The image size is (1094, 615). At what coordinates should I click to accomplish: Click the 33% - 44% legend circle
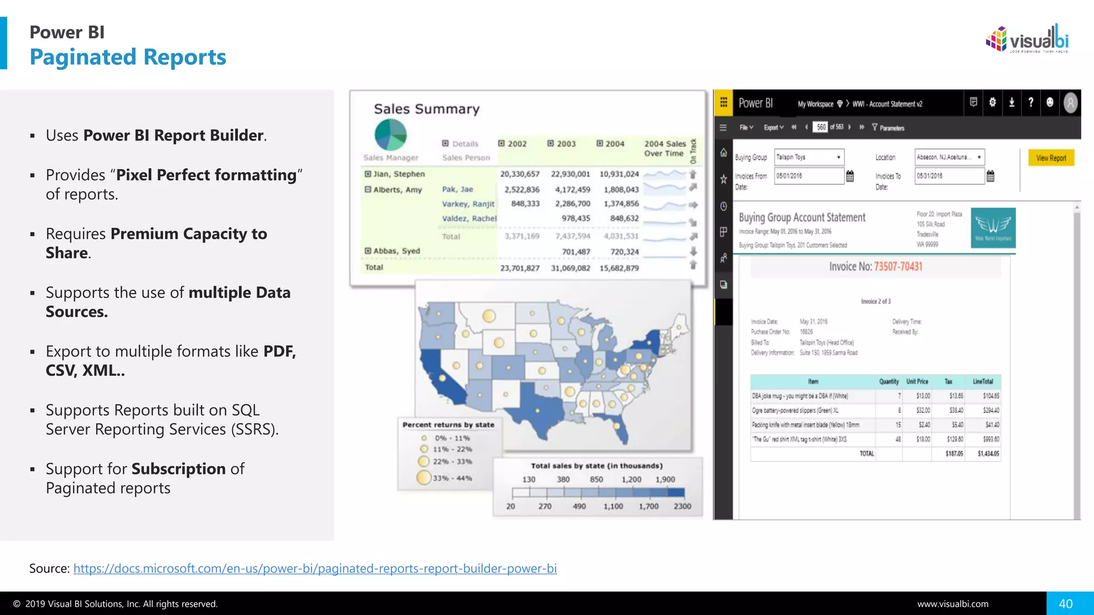coord(424,477)
